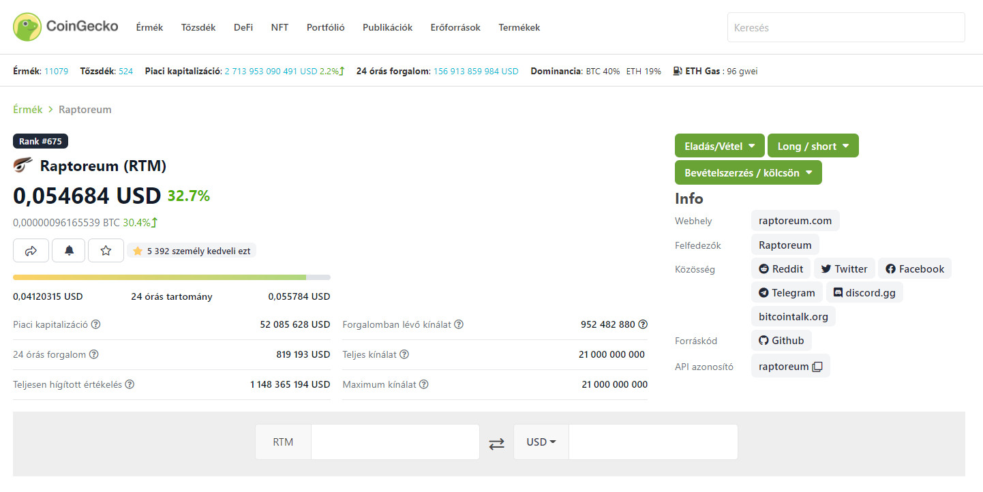
Task: Click the RTM amount input field
Action: point(395,442)
